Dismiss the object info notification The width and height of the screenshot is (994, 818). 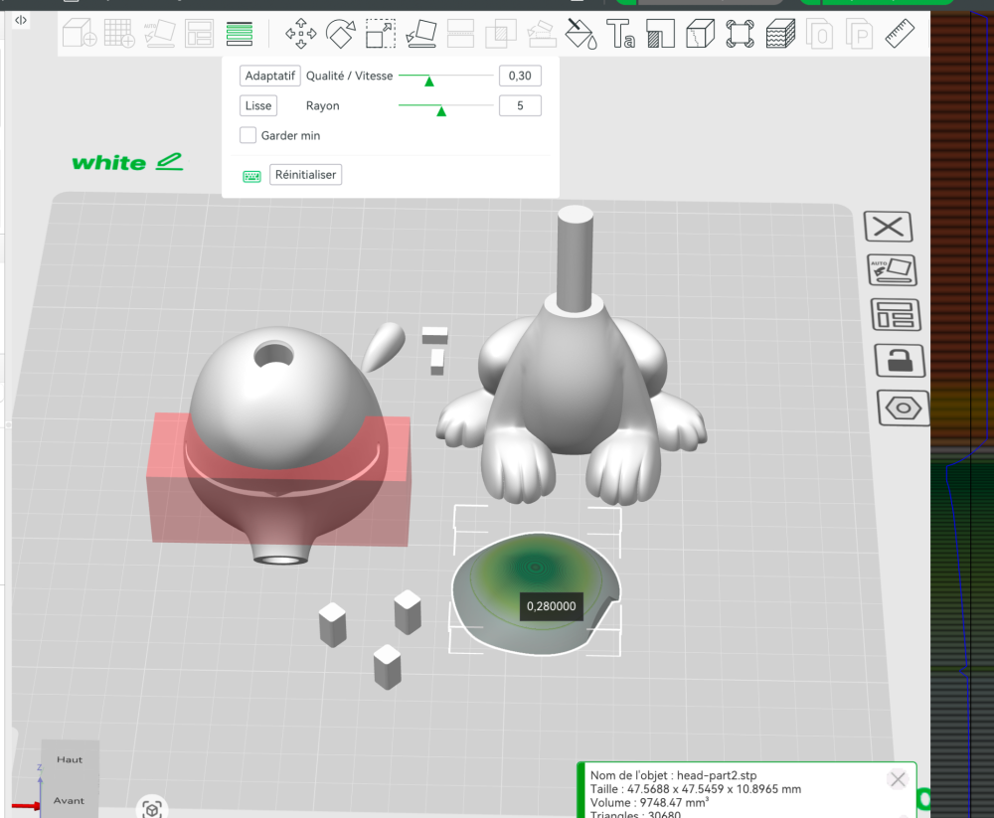click(x=898, y=779)
